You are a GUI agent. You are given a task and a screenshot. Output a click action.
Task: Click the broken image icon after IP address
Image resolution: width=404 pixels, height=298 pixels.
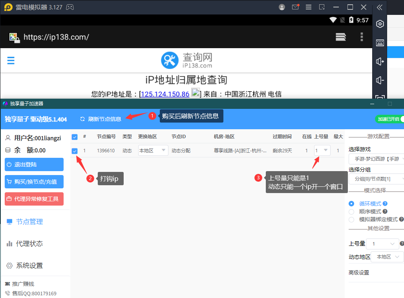pyautogui.click(x=196, y=92)
